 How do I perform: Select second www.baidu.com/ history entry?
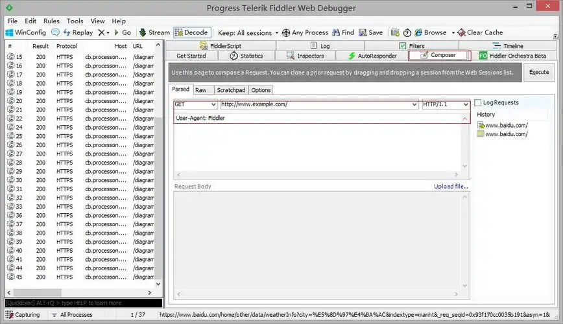[502, 134]
